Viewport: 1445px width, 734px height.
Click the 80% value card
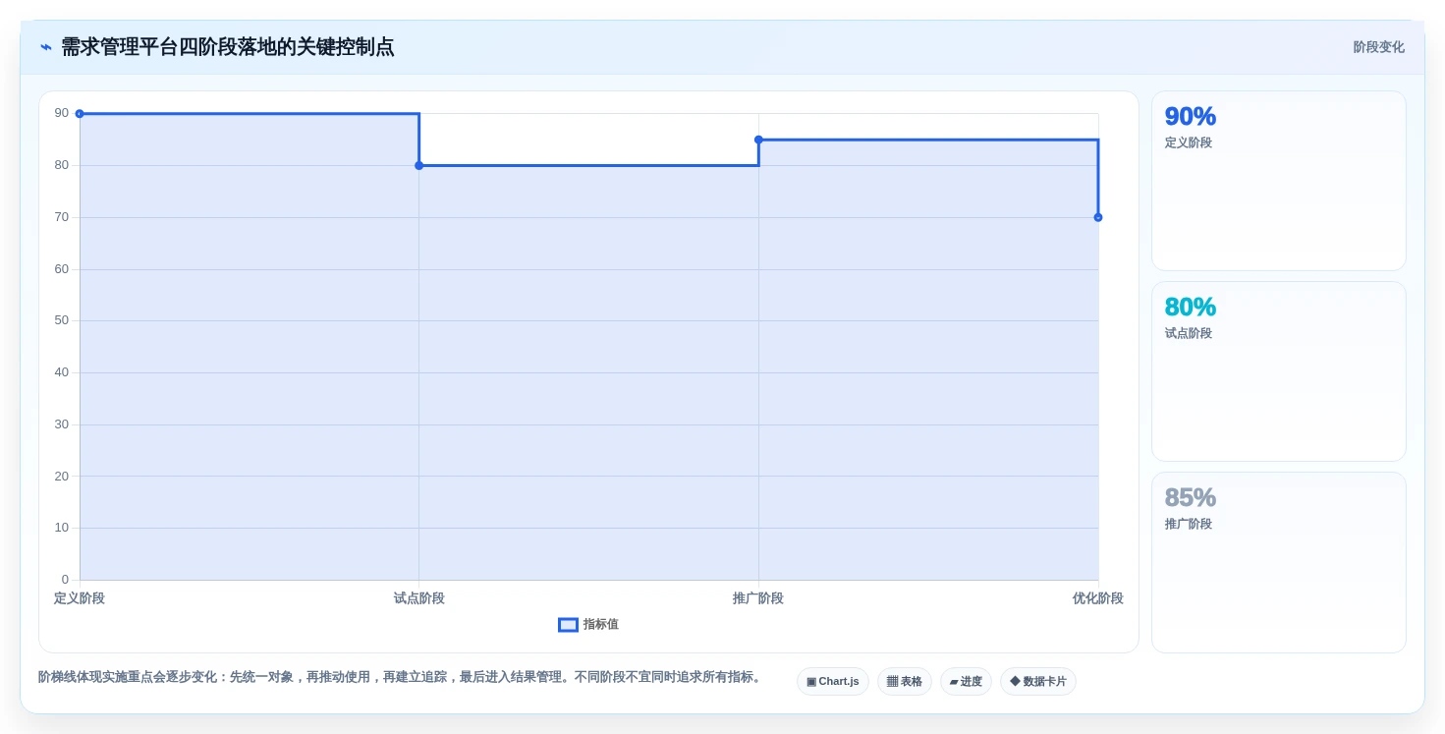1279,371
